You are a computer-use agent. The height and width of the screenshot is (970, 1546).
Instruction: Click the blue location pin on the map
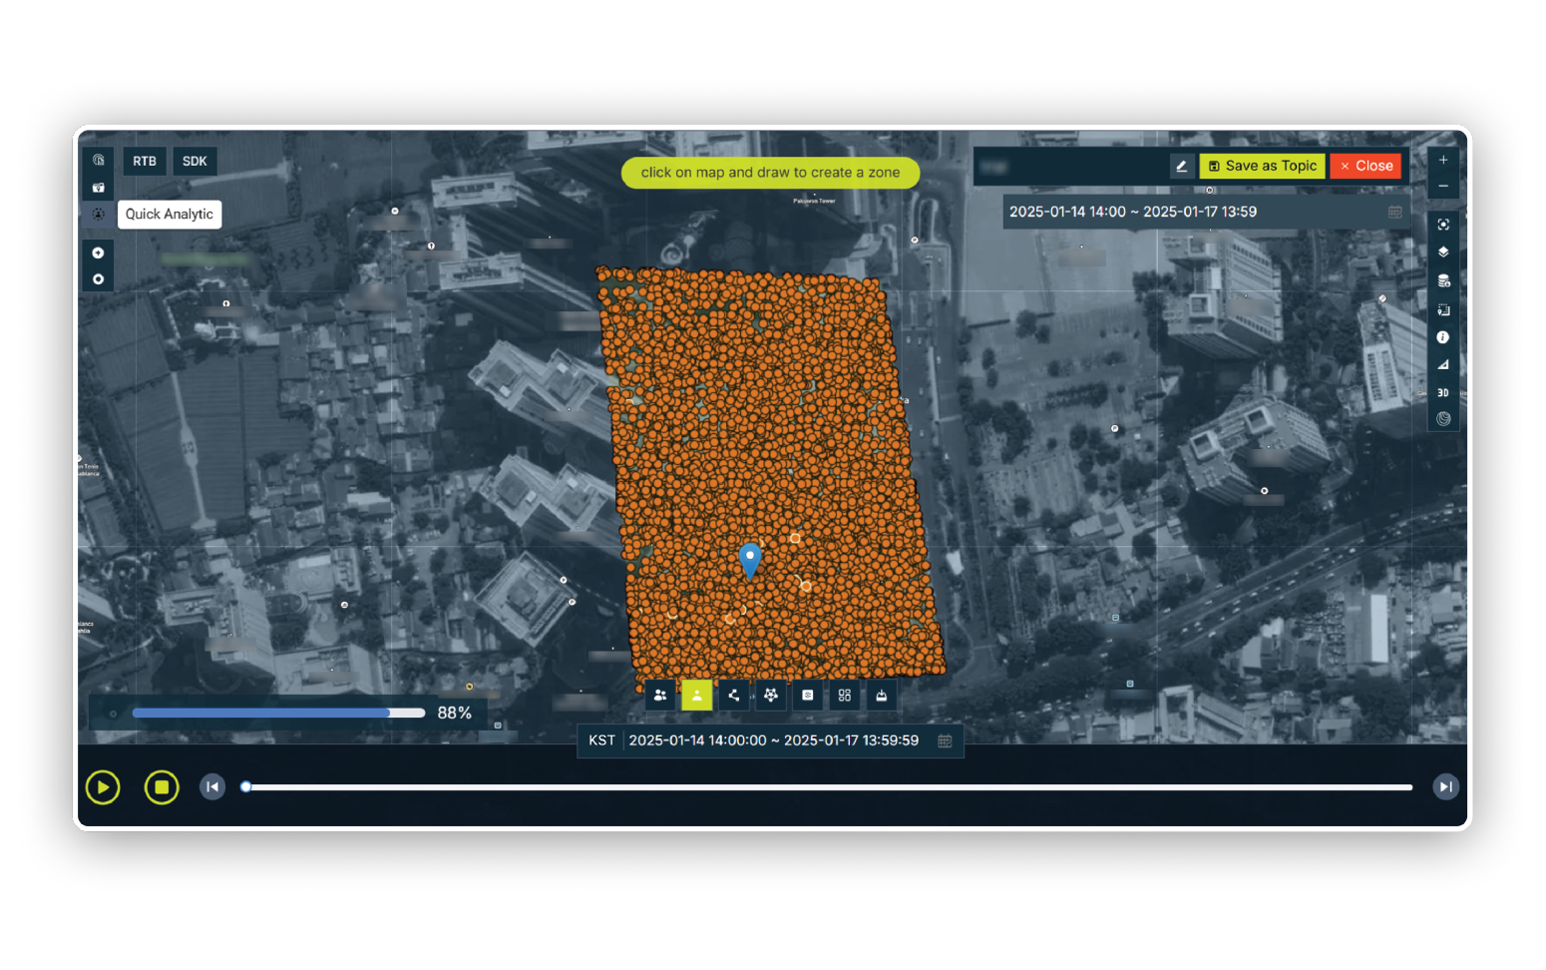click(x=750, y=561)
